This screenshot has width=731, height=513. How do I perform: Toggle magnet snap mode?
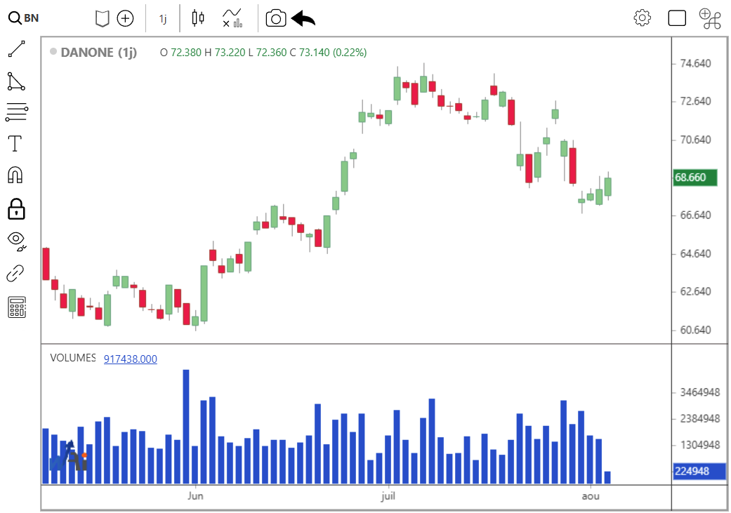[x=15, y=175]
